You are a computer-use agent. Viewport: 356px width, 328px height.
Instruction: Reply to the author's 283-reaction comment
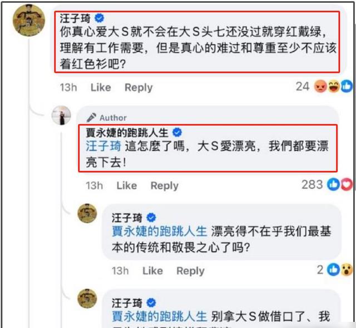click(x=165, y=186)
